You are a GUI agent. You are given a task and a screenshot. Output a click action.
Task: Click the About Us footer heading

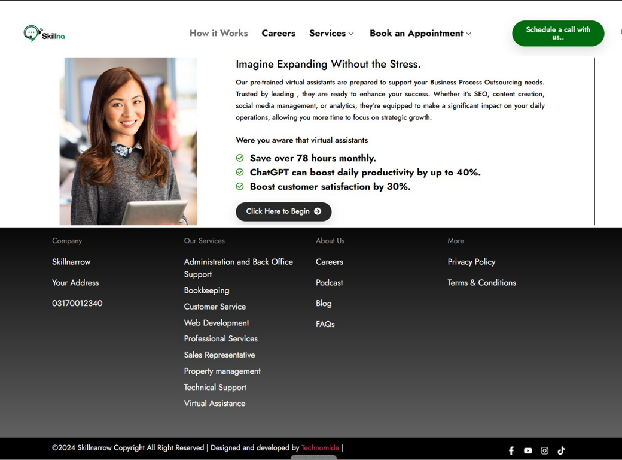(x=330, y=241)
